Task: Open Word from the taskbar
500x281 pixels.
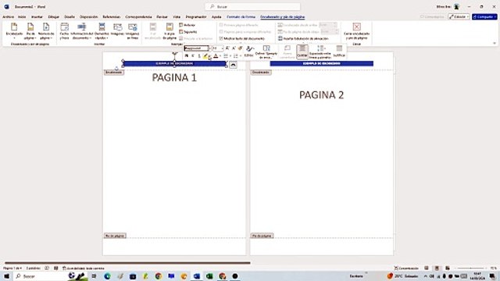Action: pos(196,276)
